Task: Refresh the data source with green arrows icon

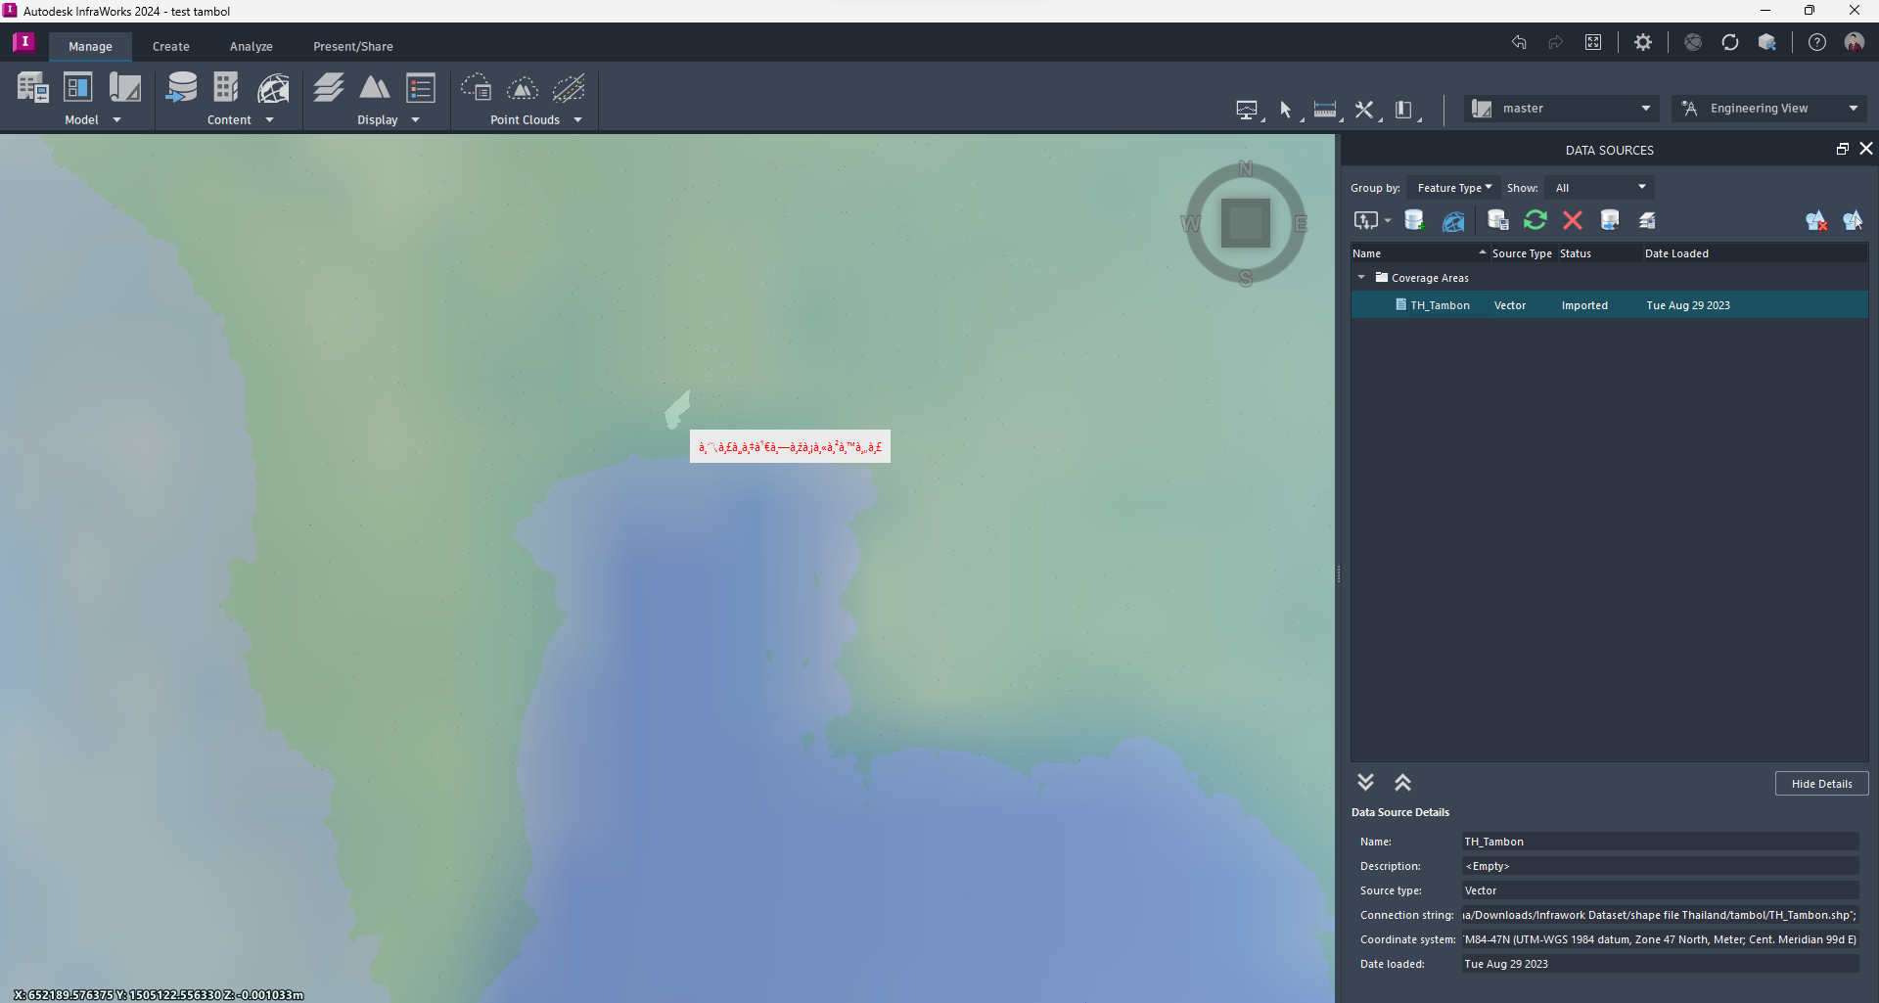Action: click(x=1535, y=219)
